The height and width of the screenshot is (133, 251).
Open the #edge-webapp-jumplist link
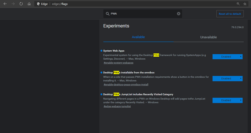point(117,106)
